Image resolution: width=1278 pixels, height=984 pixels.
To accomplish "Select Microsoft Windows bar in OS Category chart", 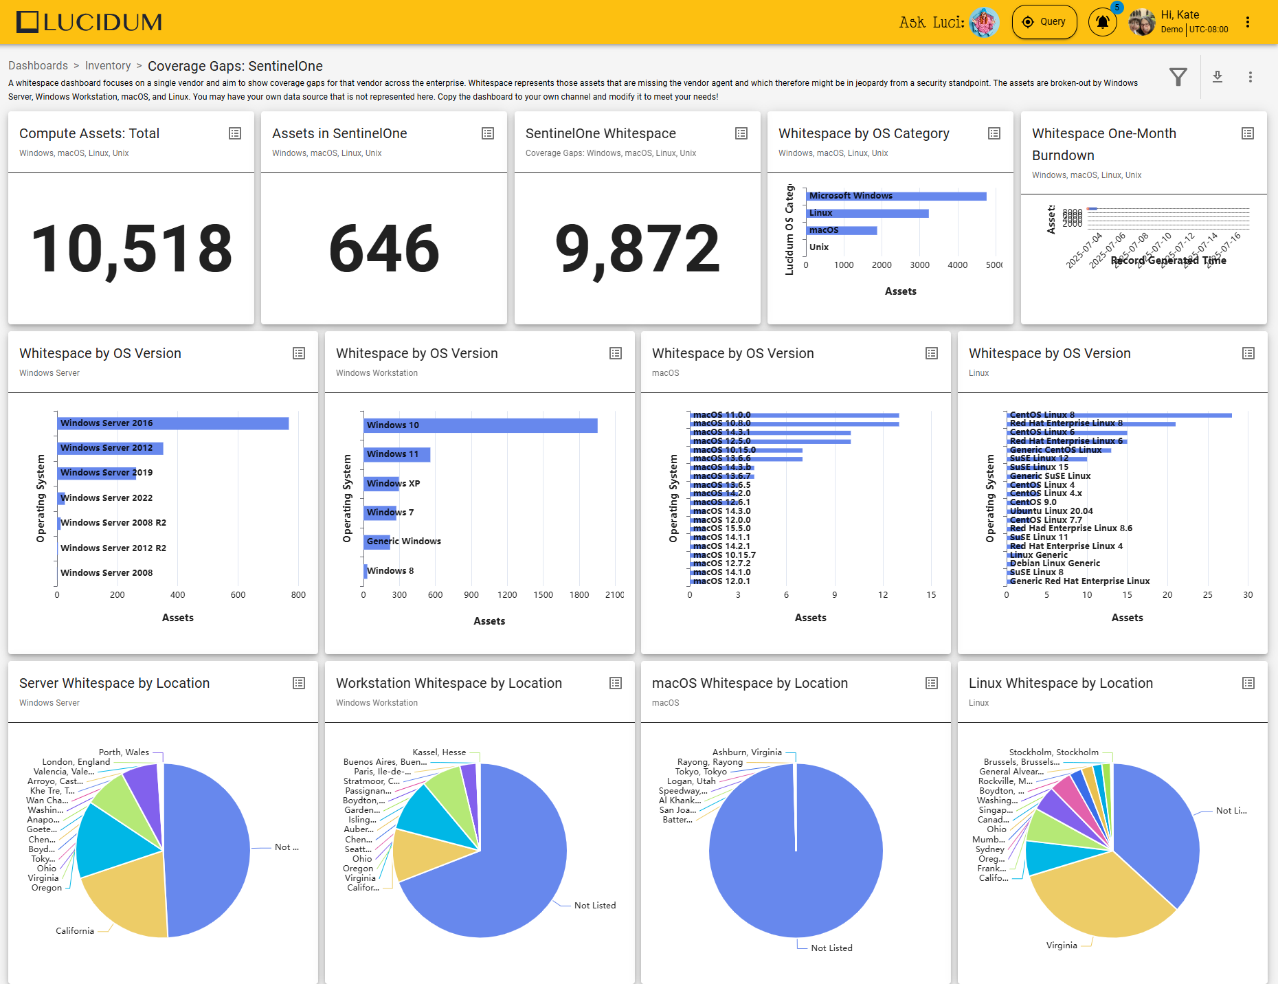I will [x=897, y=196].
